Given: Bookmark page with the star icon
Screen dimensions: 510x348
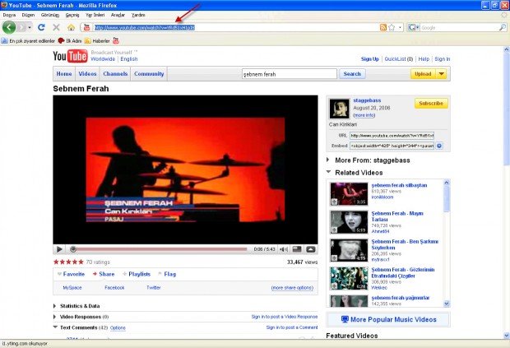Looking at the screenshot, I should tap(392, 27).
